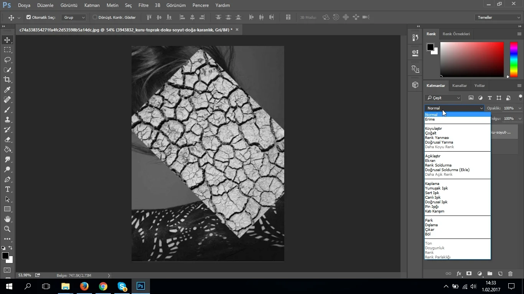Select the Eraser tool
This screenshot has width=524, height=294.
7,139
